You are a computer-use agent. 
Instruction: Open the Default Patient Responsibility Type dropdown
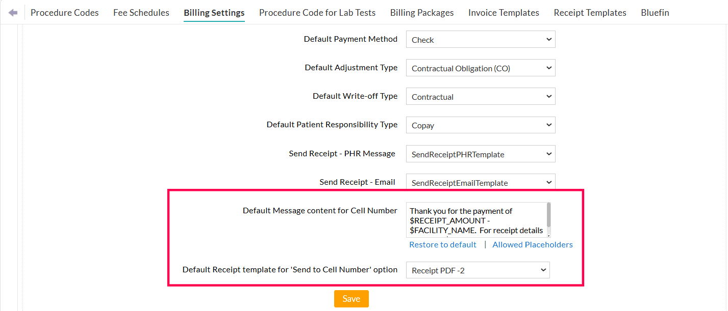click(480, 125)
